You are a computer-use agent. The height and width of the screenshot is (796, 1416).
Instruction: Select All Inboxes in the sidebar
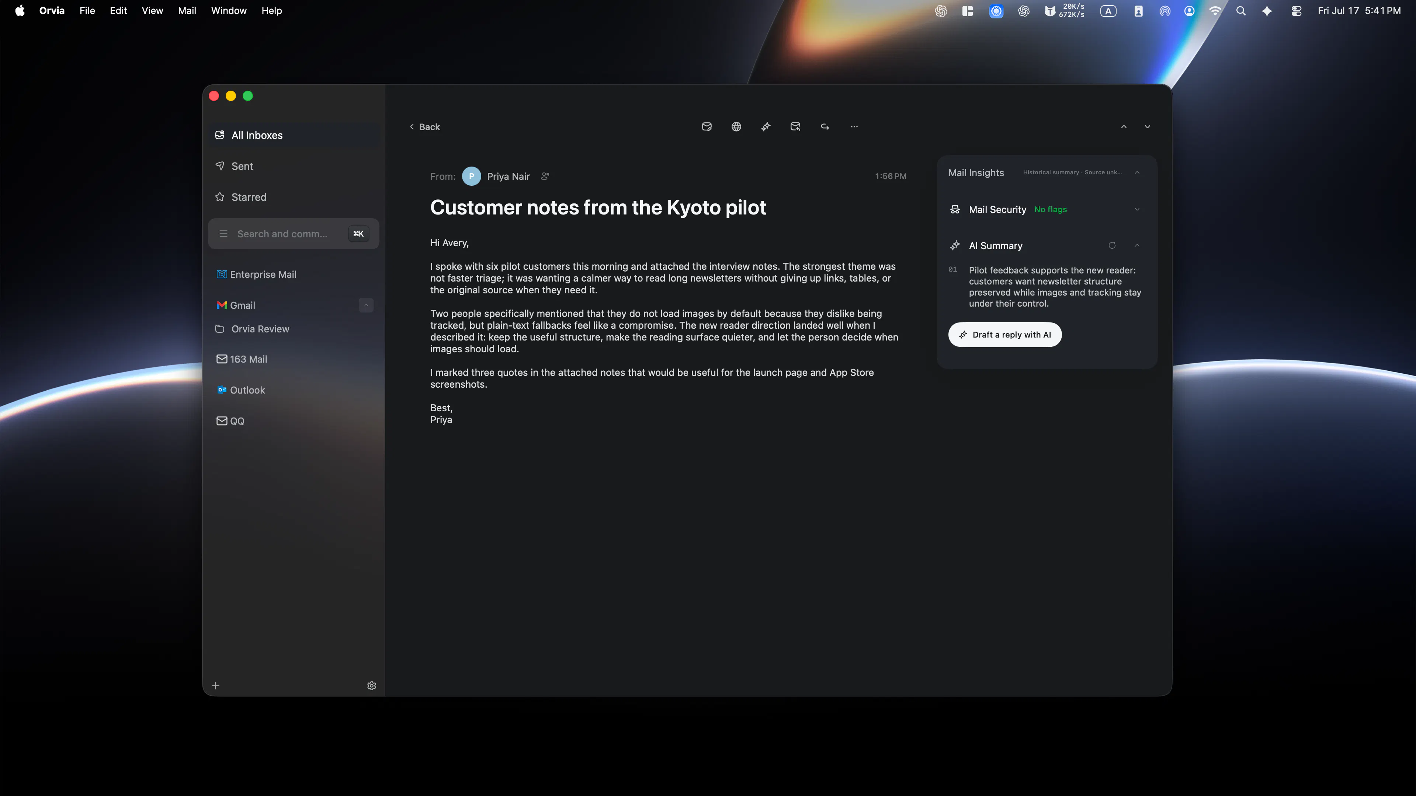click(294, 135)
